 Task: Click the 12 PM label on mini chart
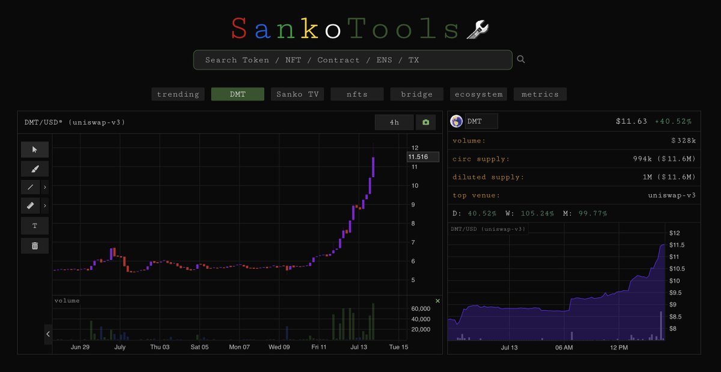[618, 347]
